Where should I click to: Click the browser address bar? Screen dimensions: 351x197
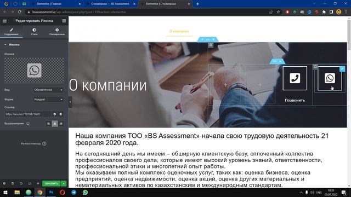click(x=148, y=12)
